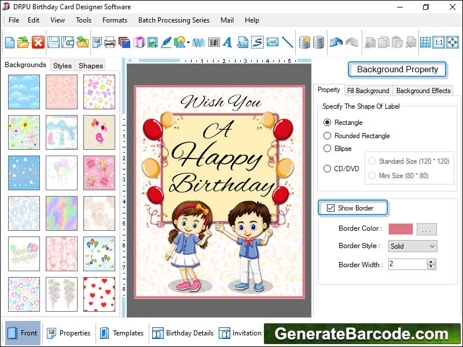
Task: Expand the shapes tool dropdown arrow
Action: click(x=189, y=43)
